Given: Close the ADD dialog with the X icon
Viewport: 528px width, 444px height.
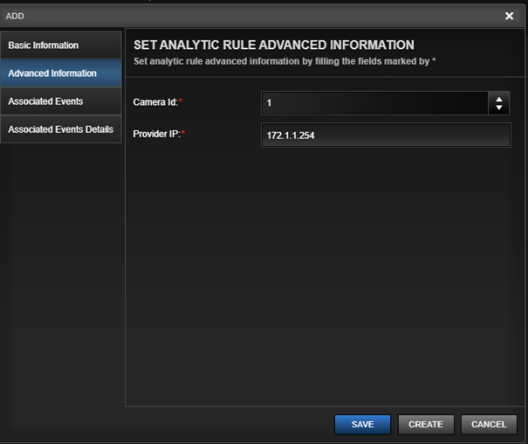Looking at the screenshot, I should tap(509, 16).
